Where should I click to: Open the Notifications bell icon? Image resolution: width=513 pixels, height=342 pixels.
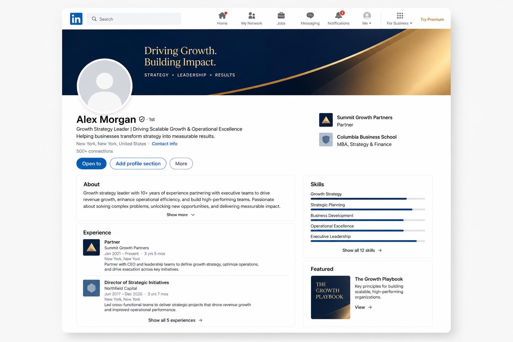click(339, 15)
